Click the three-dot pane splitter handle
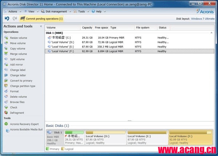Image resolution: width=218 pixels, height=156 pixels. (x=129, y=120)
